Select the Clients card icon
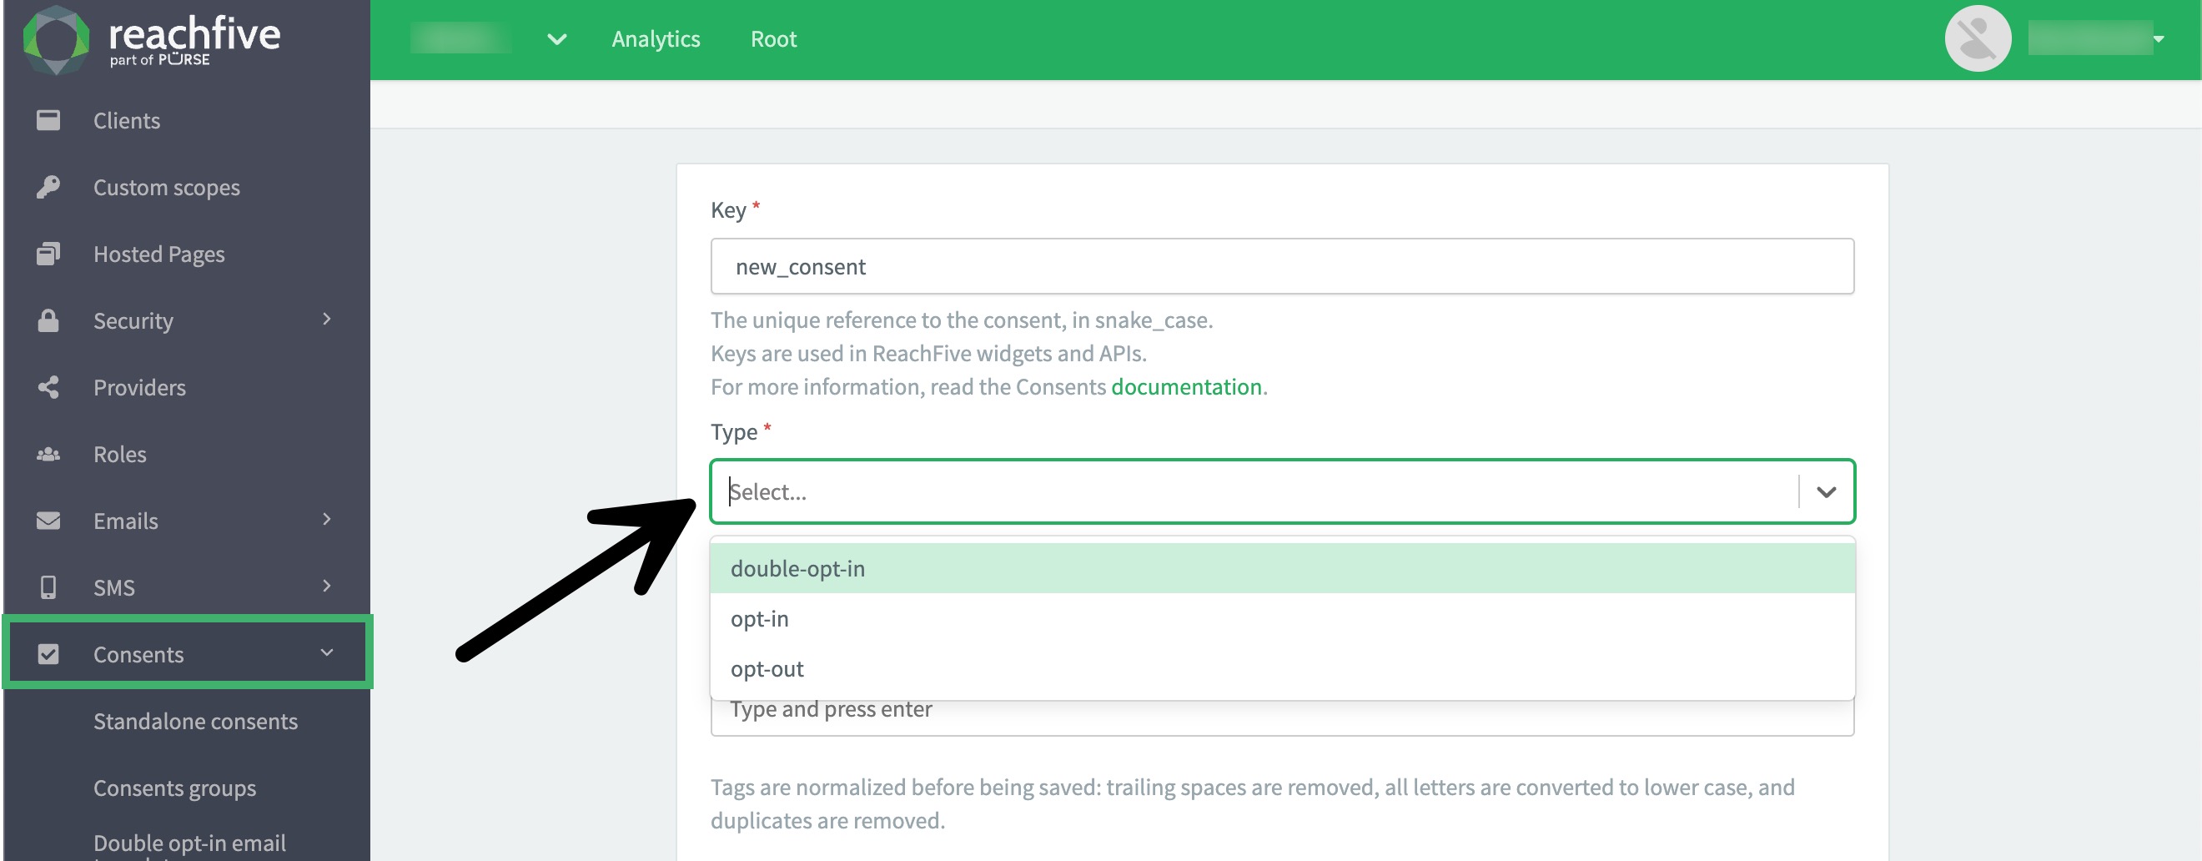This screenshot has height=861, width=2202. [x=48, y=121]
